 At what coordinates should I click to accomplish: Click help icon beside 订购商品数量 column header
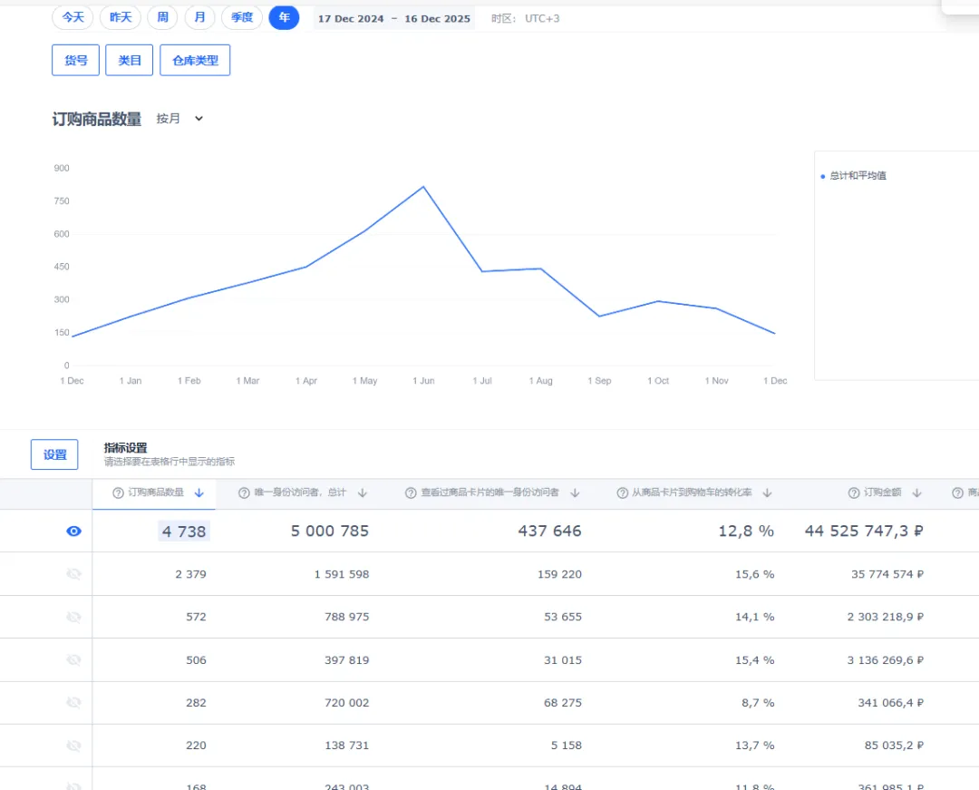click(118, 493)
